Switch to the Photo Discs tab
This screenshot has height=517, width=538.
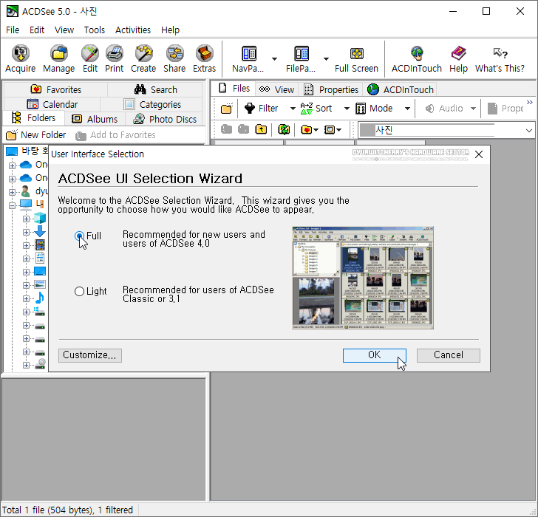165,119
